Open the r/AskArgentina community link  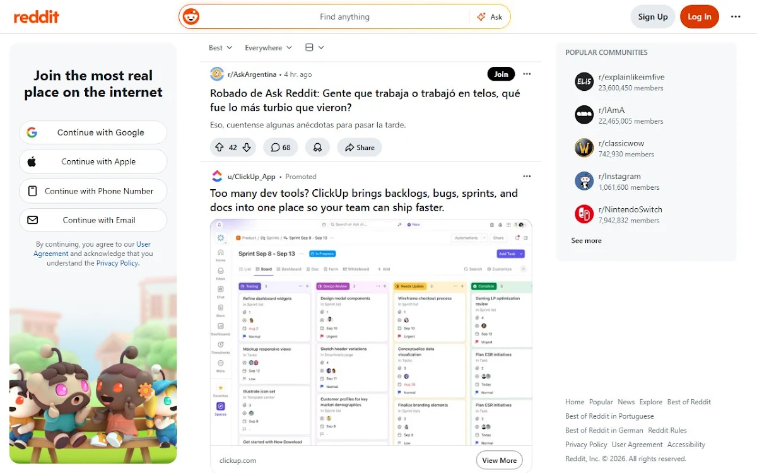252,74
